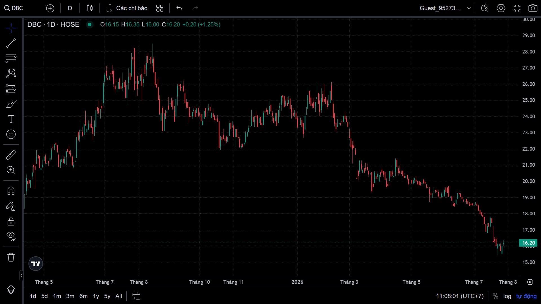The height and width of the screenshot is (304, 541).
Task: Select the ruler measure tool
Action: click(11, 155)
